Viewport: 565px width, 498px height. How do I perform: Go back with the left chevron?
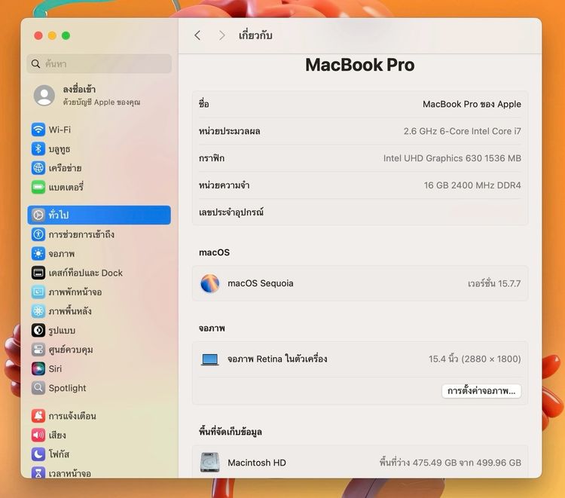197,35
